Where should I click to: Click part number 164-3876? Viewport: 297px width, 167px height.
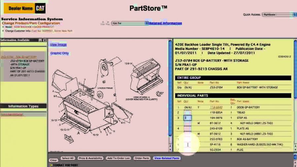pyautogui.click(x=216, y=118)
